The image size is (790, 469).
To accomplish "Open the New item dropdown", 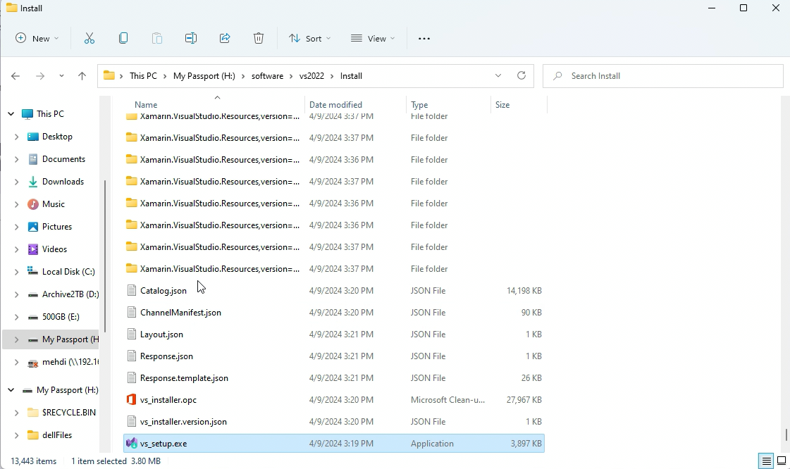I will click(x=37, y=38).
